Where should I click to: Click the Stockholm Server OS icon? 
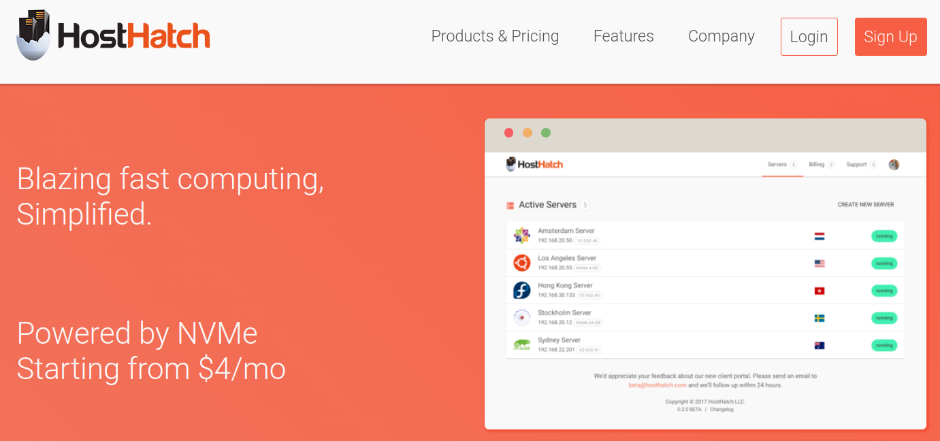coord(522,317)
